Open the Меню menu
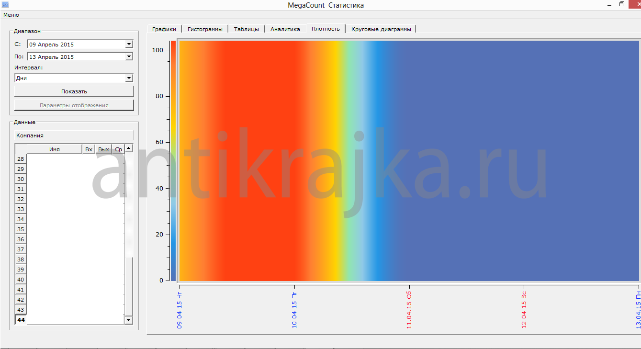Image resolution: width=641 pixels, height=349 pixels. pos(11,15)
